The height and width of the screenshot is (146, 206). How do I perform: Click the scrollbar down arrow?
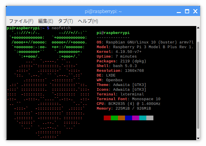[x=198, y=138]
